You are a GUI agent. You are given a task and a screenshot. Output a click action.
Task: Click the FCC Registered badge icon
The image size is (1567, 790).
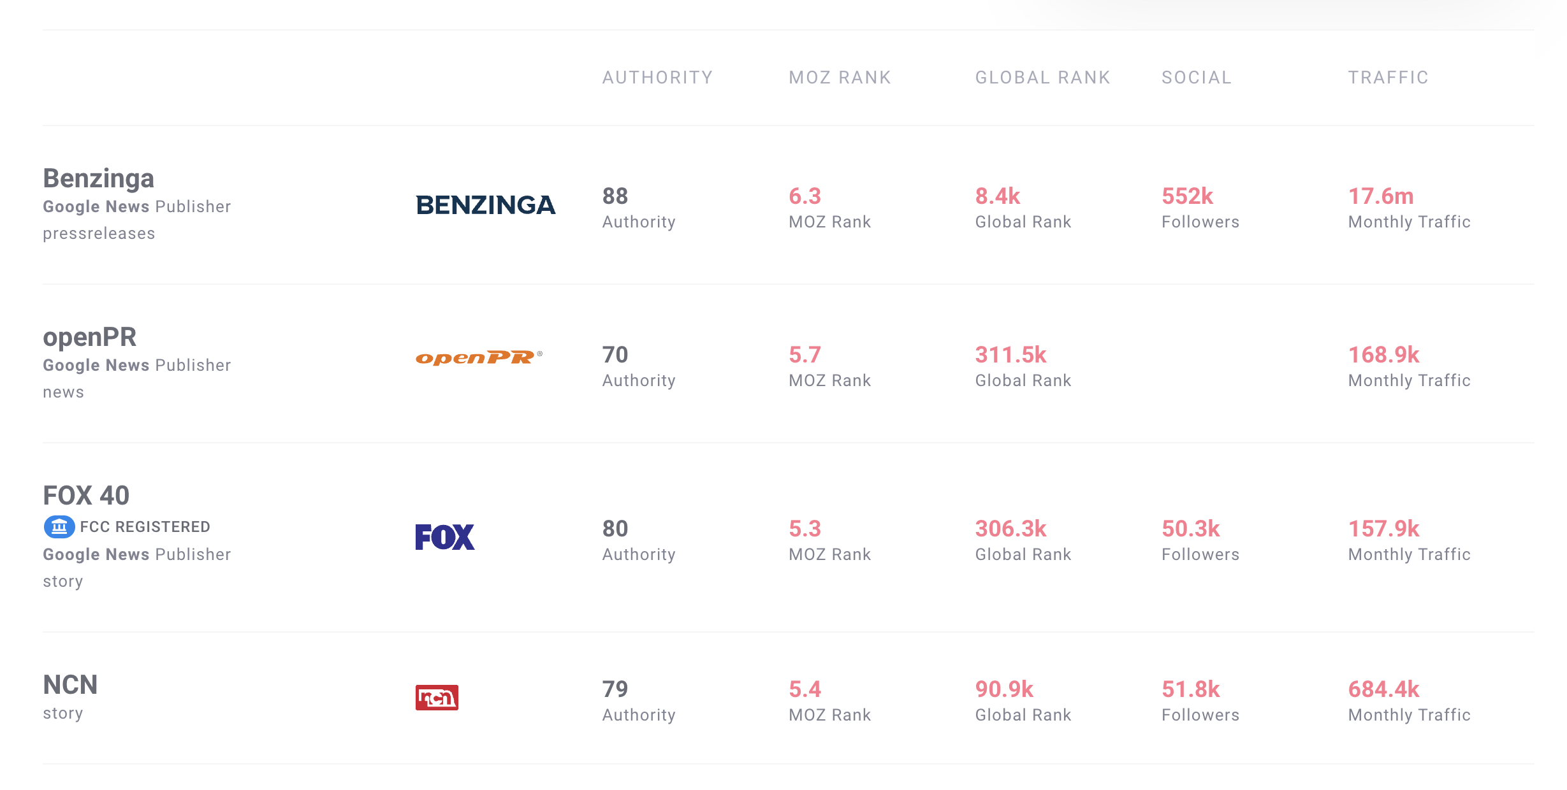pyautogui.click(x=59, y=527)
